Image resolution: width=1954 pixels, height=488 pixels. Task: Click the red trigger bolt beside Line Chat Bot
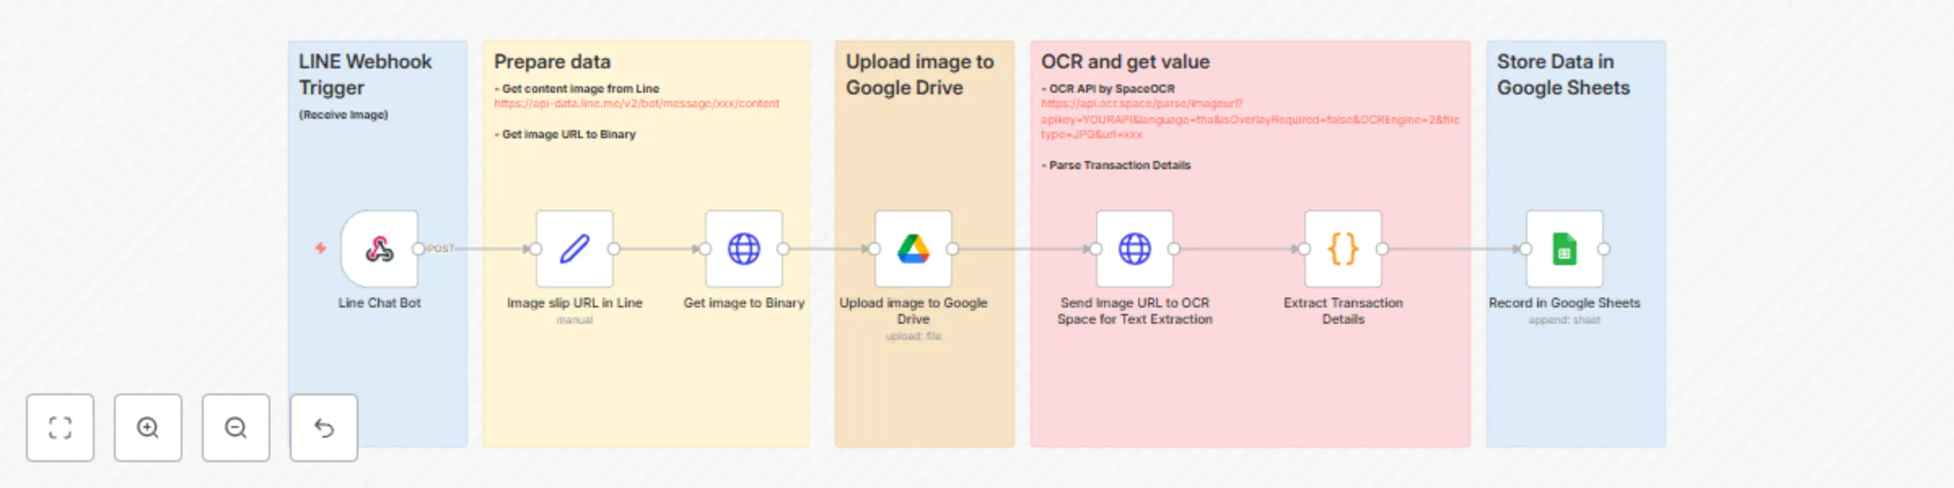(321, 248)
